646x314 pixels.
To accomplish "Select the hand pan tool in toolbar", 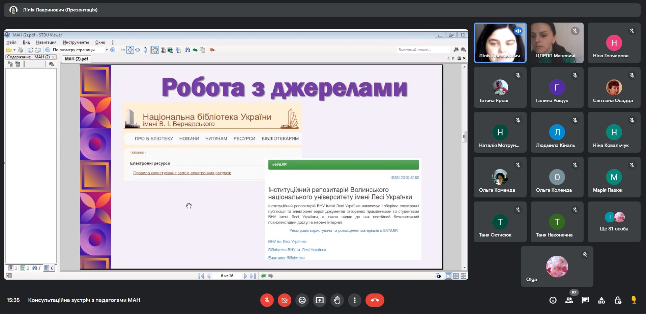I will point(155,50).
